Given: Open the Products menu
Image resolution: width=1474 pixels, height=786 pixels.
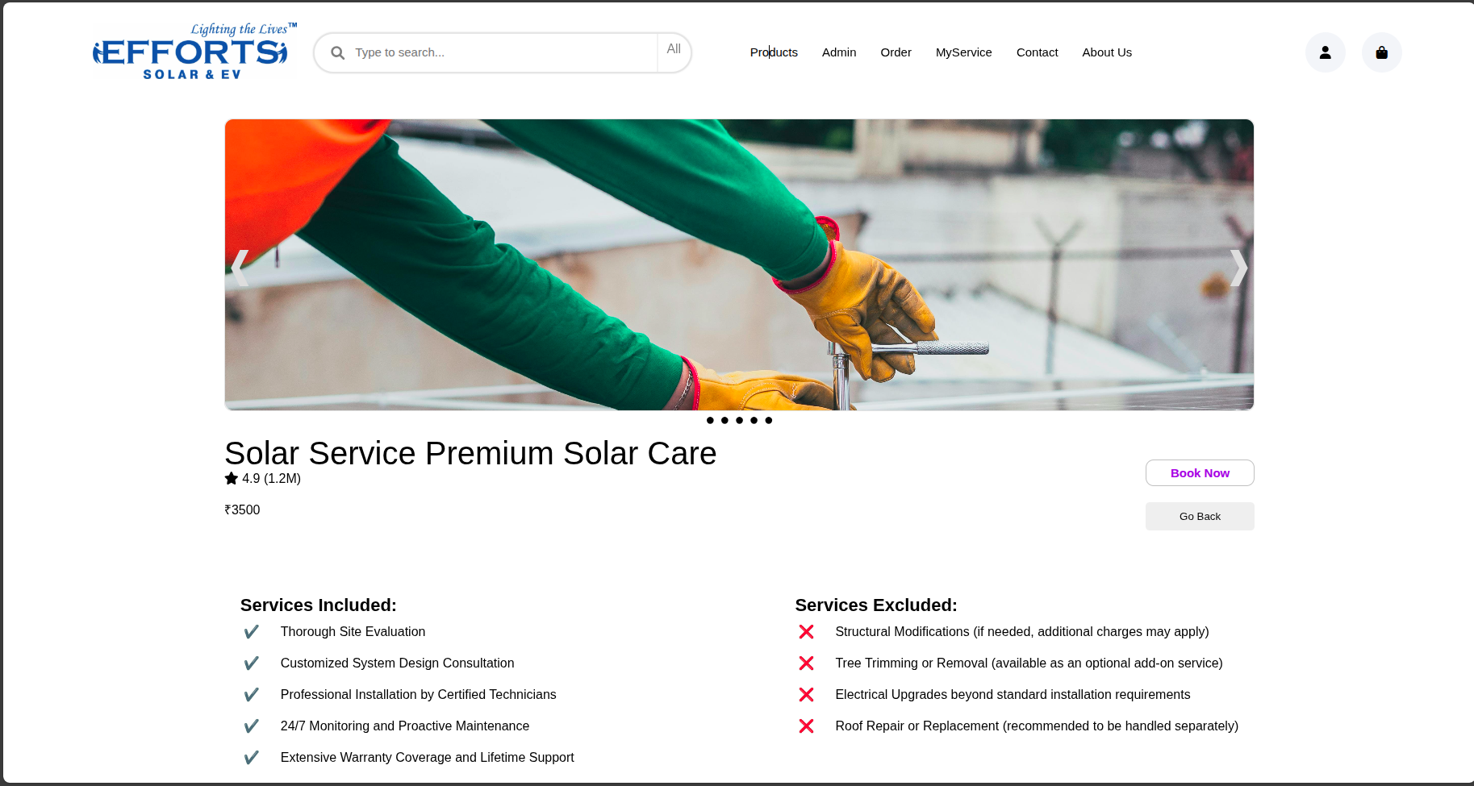Looking at the screenshot, I should pos(774,52).
